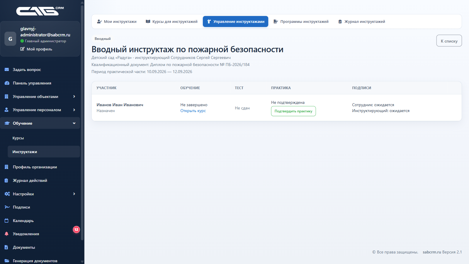Click the Не подтверждена practice status

click(288, 102)
